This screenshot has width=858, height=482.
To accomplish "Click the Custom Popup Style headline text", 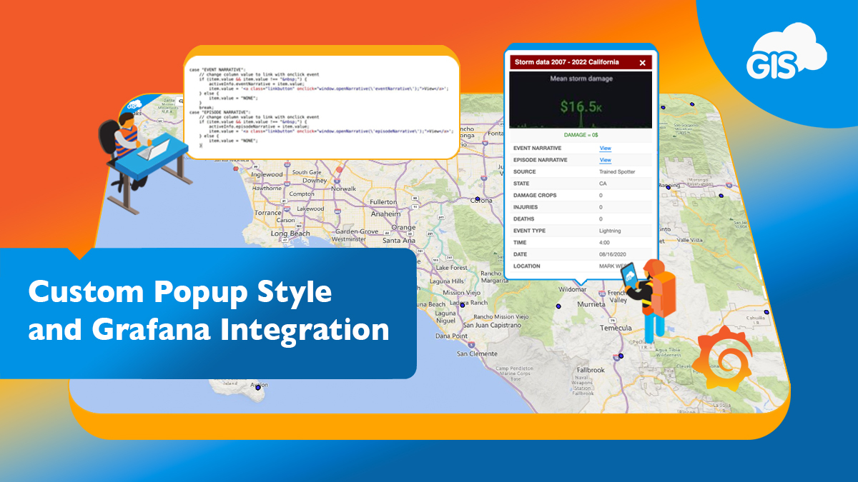I will pos(180,293).
